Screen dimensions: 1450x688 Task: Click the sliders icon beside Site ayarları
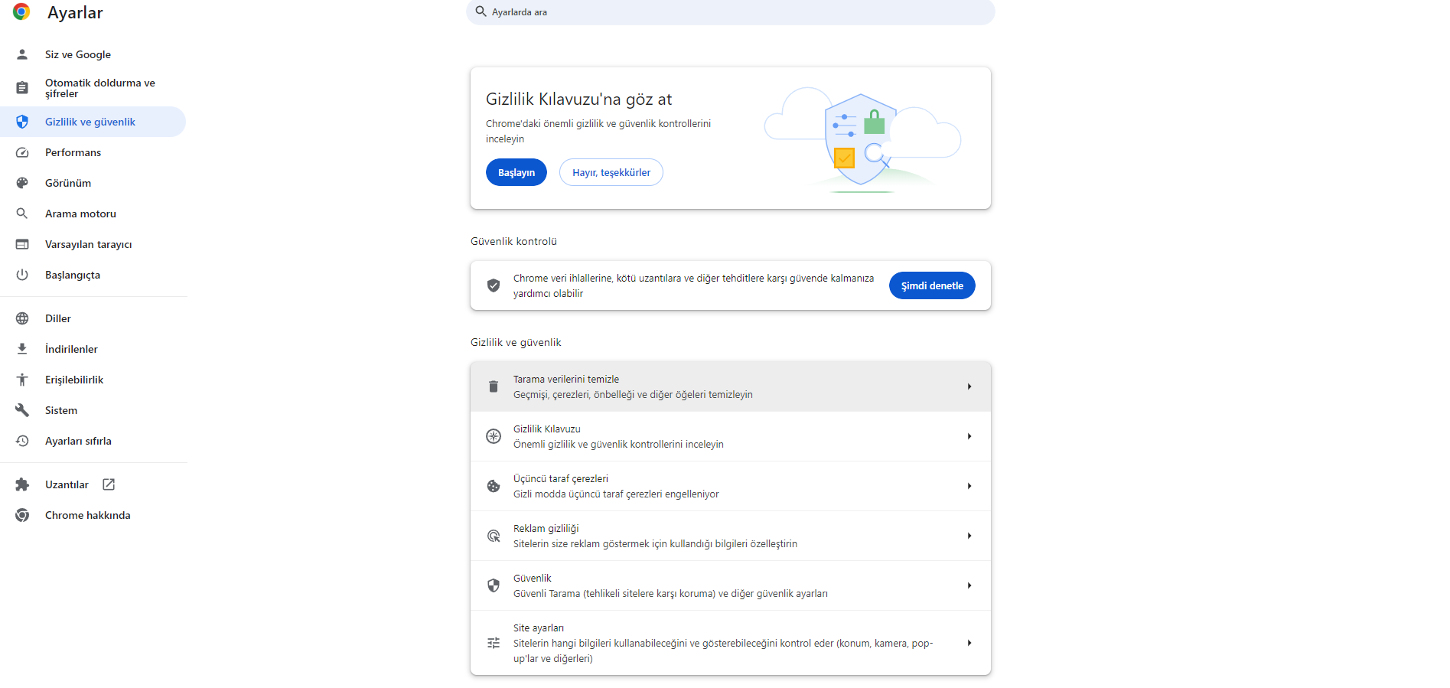point(494,643)
